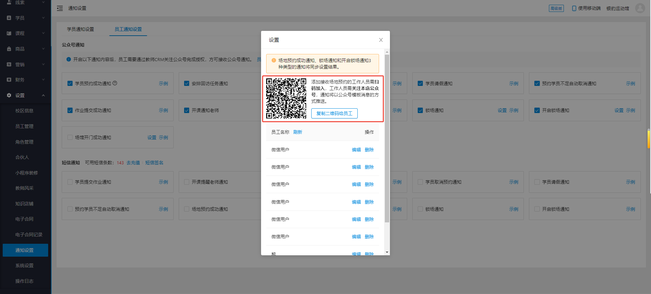Open 操作日志 in sidebar
The height and width of the screenshot is (294, 651).
[x=24, y=281]
